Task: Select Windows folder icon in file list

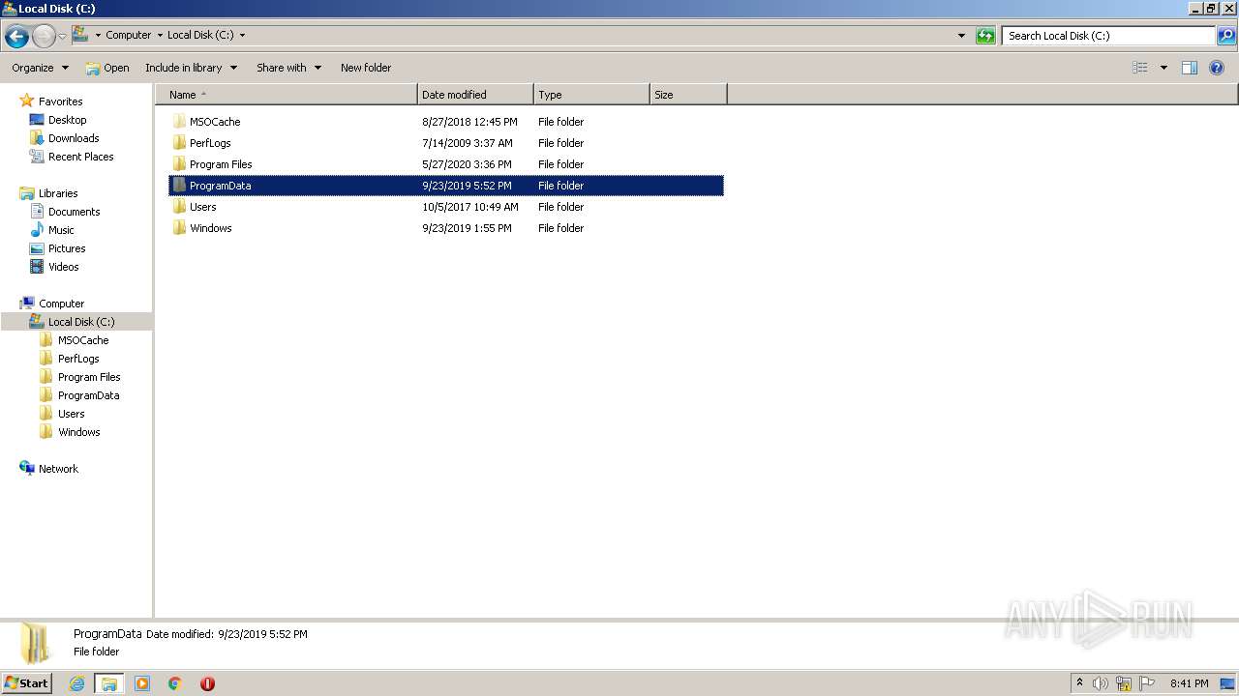Action: click(179, 228)
